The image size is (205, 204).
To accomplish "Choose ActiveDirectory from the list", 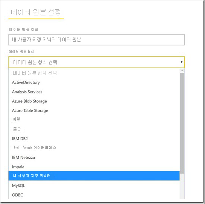I will pyautogui.click(x=94, y=82).
